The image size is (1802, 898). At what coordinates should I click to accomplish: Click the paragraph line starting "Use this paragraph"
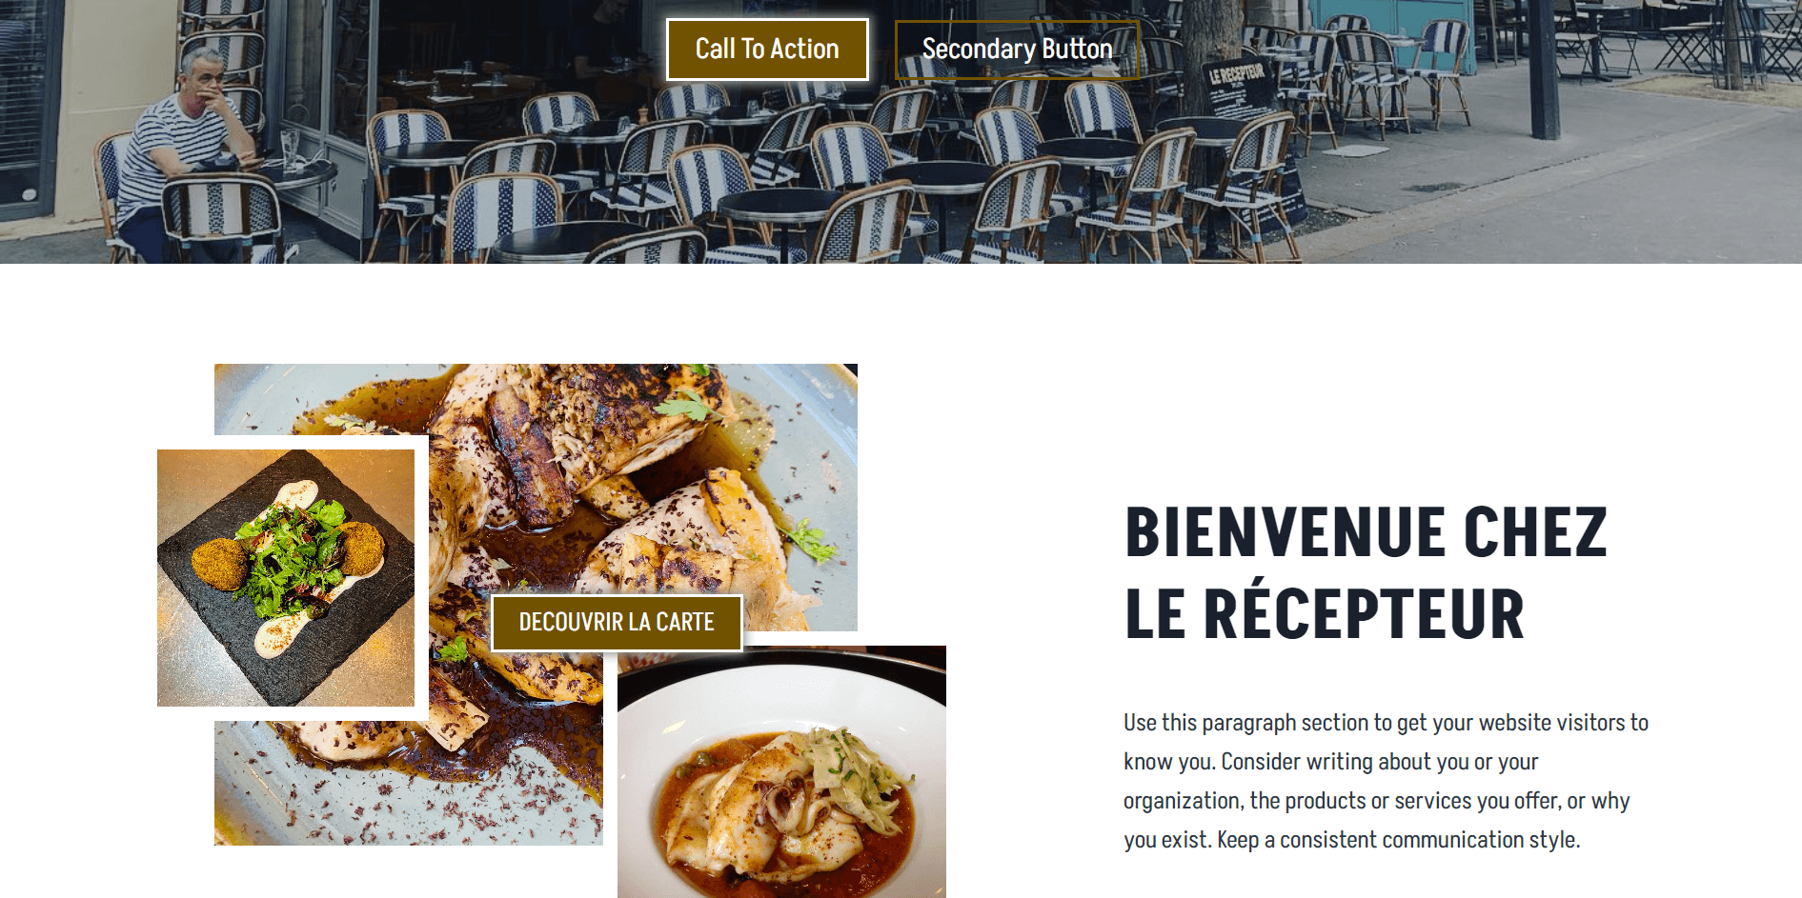[x=1386, y=723]
